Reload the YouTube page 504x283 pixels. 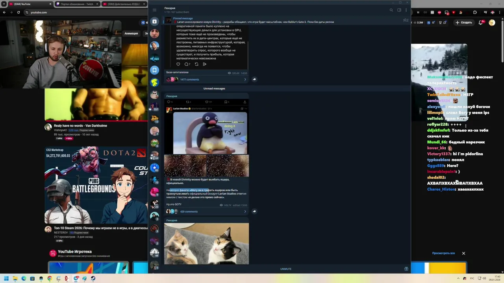coord(18,12)
